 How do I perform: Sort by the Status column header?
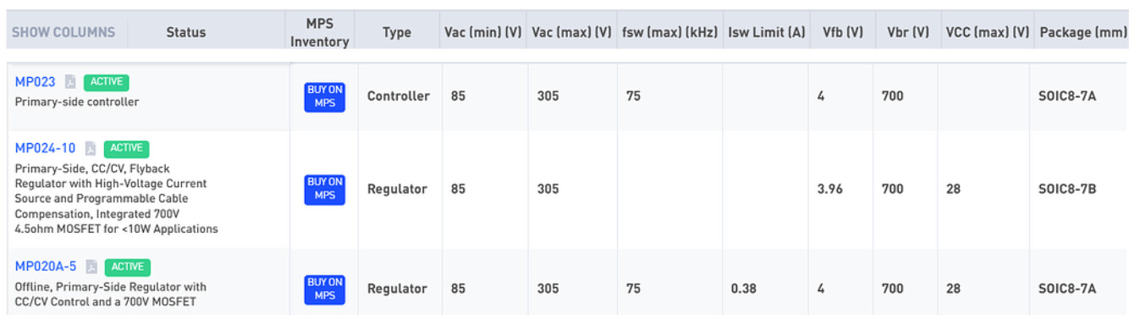pos(186,32)
